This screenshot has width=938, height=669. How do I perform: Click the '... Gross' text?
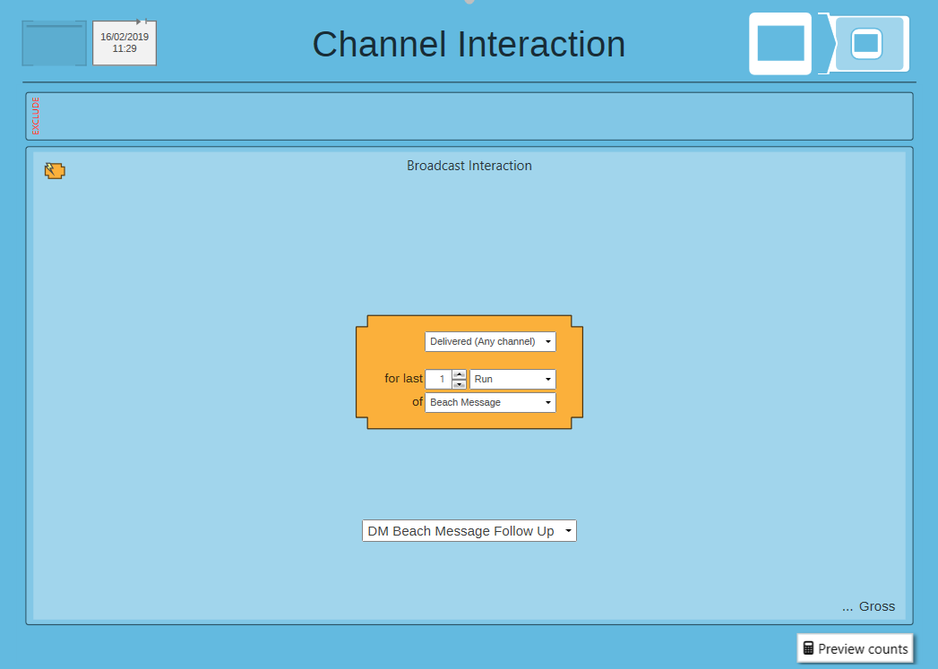coord(869,606)
